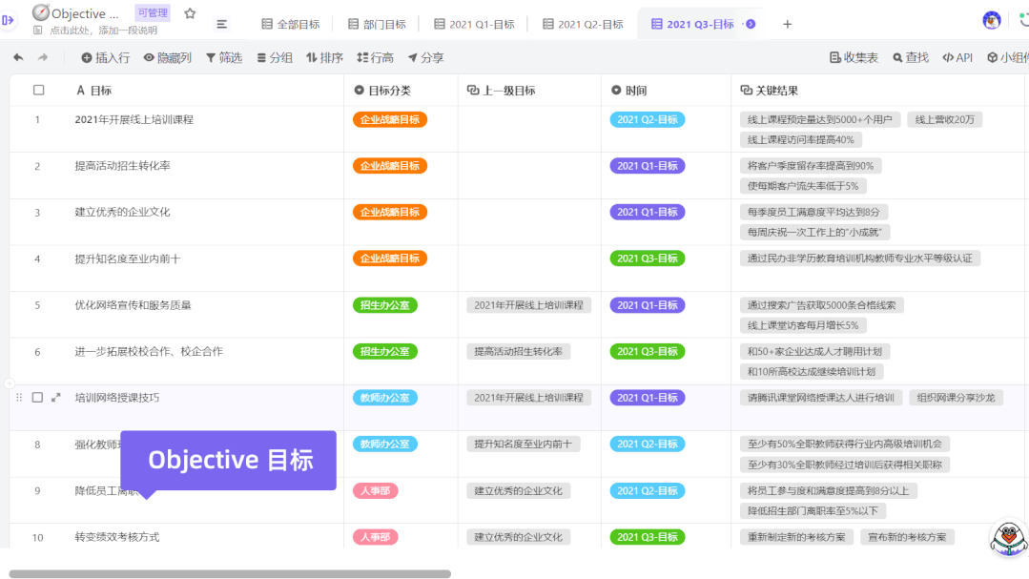Click the horizontal scrollbar at the bottom
Viewport: 1029px width, 579px height.
[x=229, y=574]
